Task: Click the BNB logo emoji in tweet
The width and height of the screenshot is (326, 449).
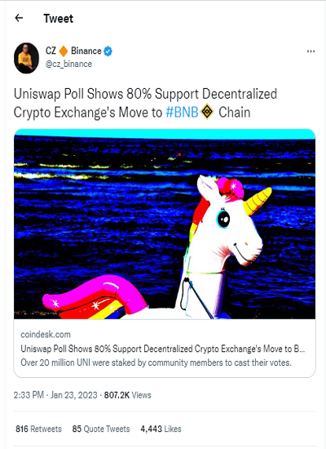Action: point(207,112)
